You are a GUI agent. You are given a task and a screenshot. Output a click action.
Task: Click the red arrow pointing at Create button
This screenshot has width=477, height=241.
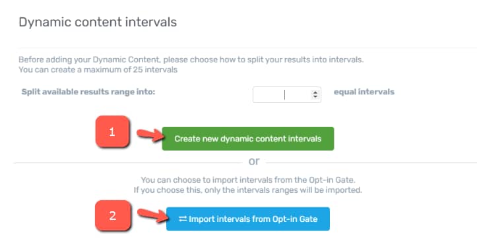click(150, 135)
